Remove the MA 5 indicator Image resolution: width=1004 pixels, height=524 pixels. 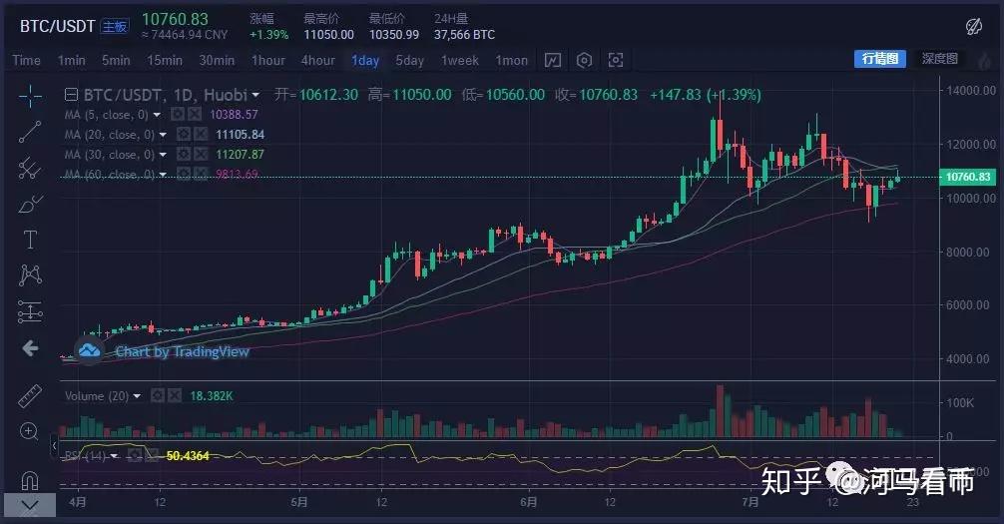tap(195, 115)
